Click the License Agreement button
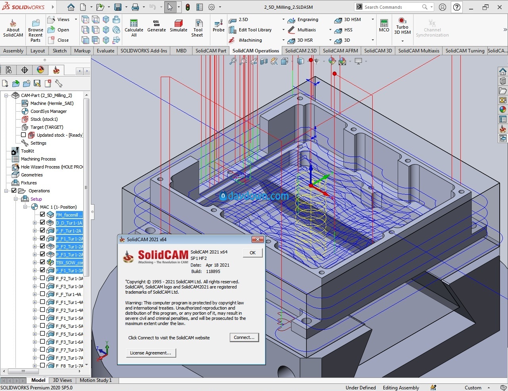 (150, 353)
